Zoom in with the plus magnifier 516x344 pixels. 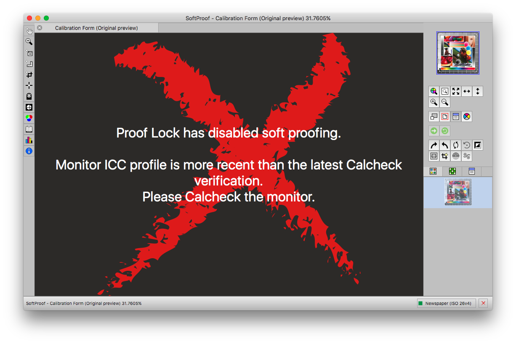434,102
